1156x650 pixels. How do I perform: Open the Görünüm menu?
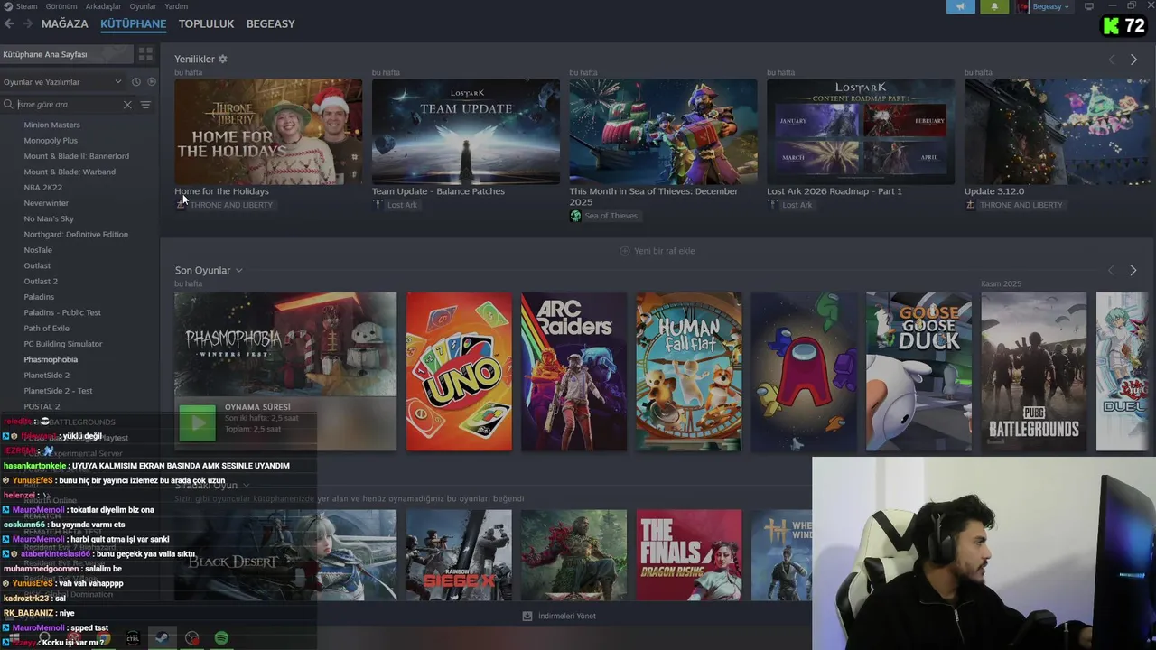click(61, 6)
